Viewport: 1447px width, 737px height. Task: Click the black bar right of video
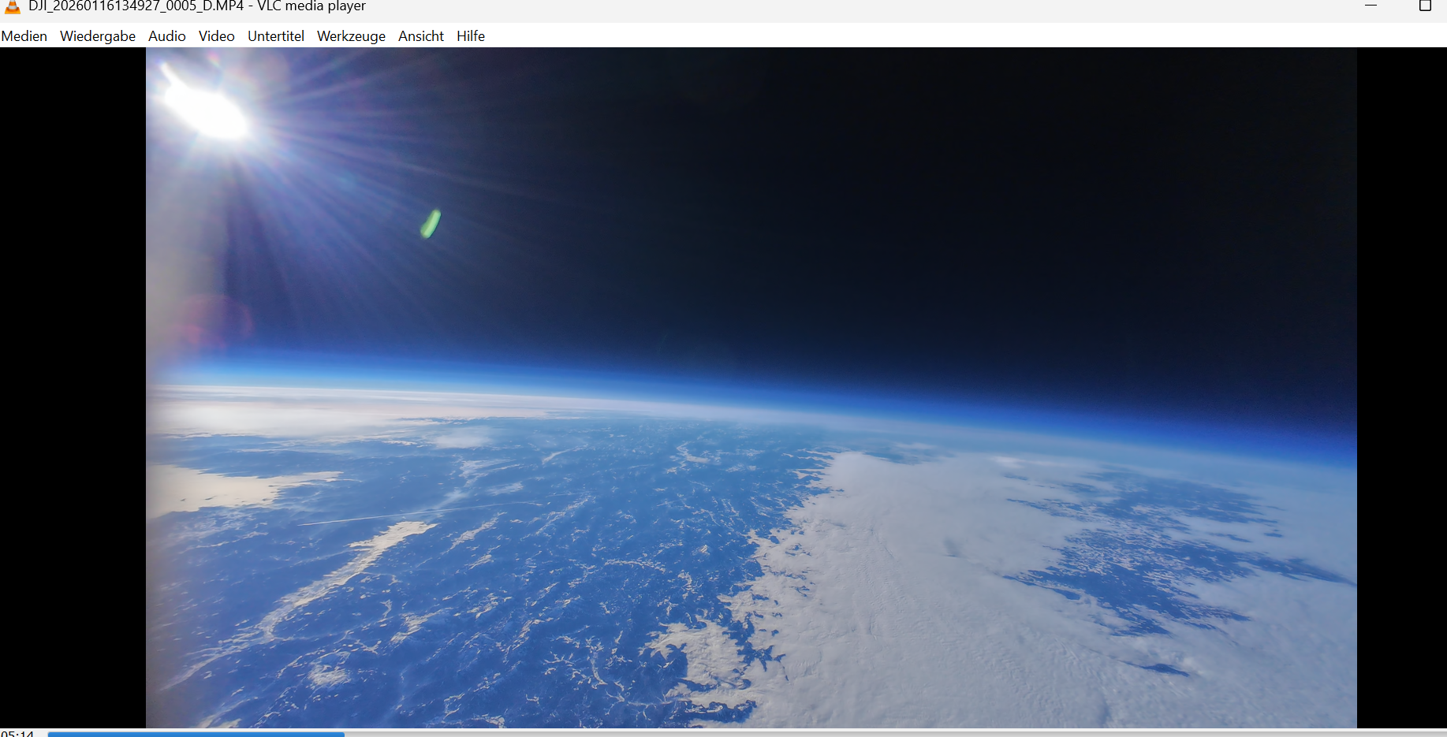click(1401, 386)
